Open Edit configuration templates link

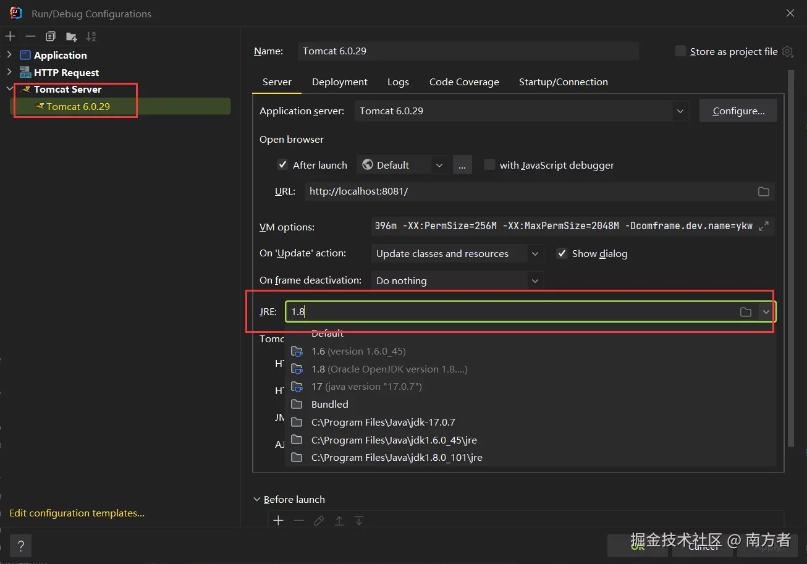pyautogui.click(x=77, y=513)
